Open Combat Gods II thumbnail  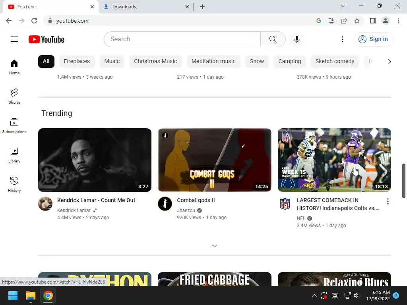214,160
